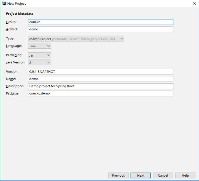Focus the Group input field
Viewport: 199px width, 181px height.
click(101, 22)
